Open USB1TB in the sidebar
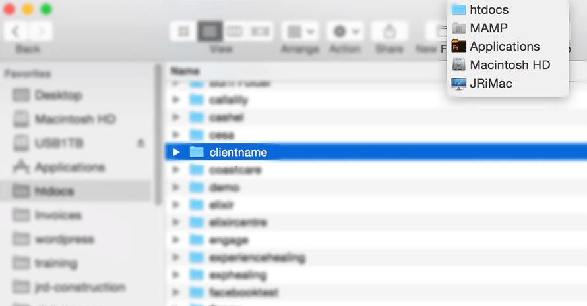Screen dimensions: 587x306 [x=59, y=143]
